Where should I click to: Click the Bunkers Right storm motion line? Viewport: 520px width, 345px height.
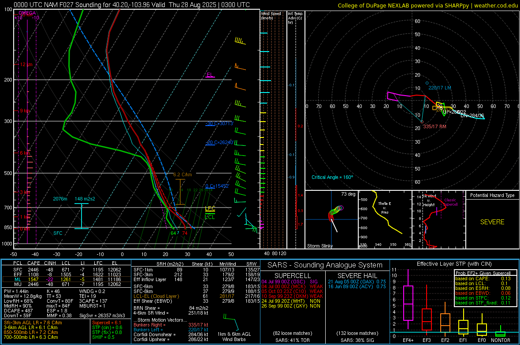(171, 325)
